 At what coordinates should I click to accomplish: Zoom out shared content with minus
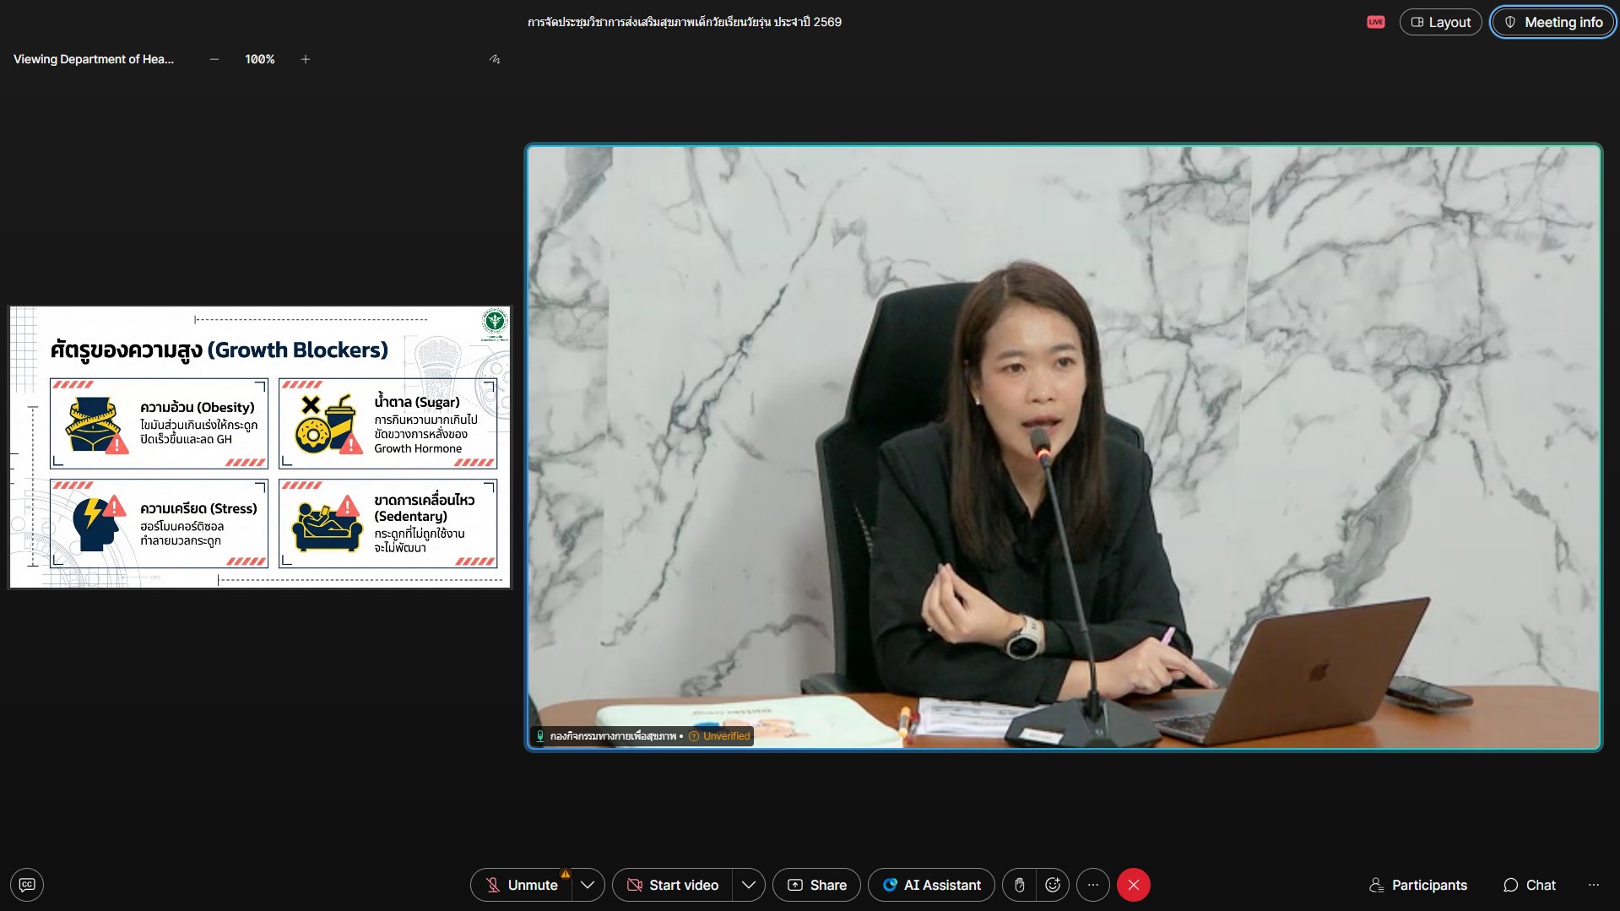pos(214,59)
